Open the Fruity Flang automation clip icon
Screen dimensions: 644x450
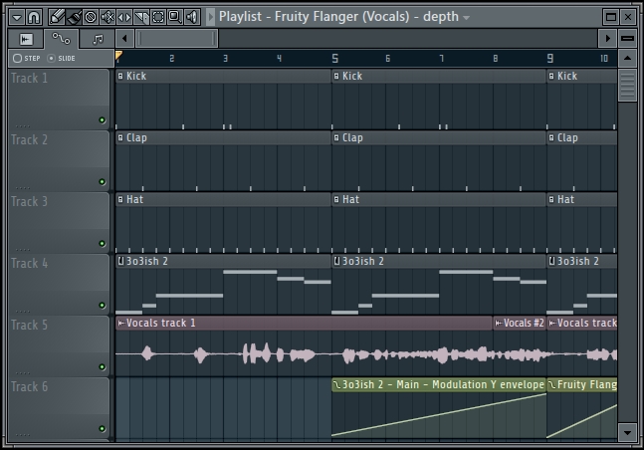click(552, 385)
